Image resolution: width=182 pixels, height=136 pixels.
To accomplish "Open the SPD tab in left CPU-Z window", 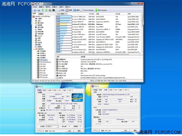I will (60, 90).
